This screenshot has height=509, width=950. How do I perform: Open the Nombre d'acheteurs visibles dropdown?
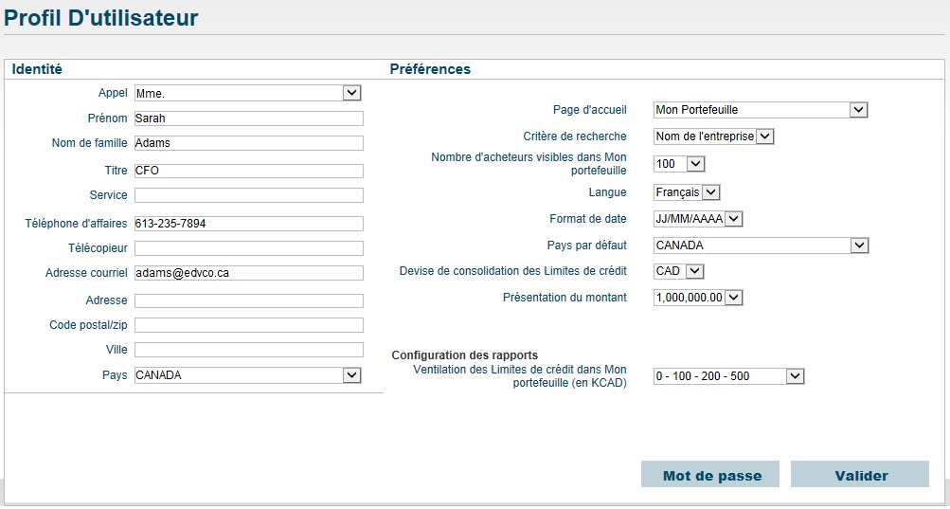679,164
